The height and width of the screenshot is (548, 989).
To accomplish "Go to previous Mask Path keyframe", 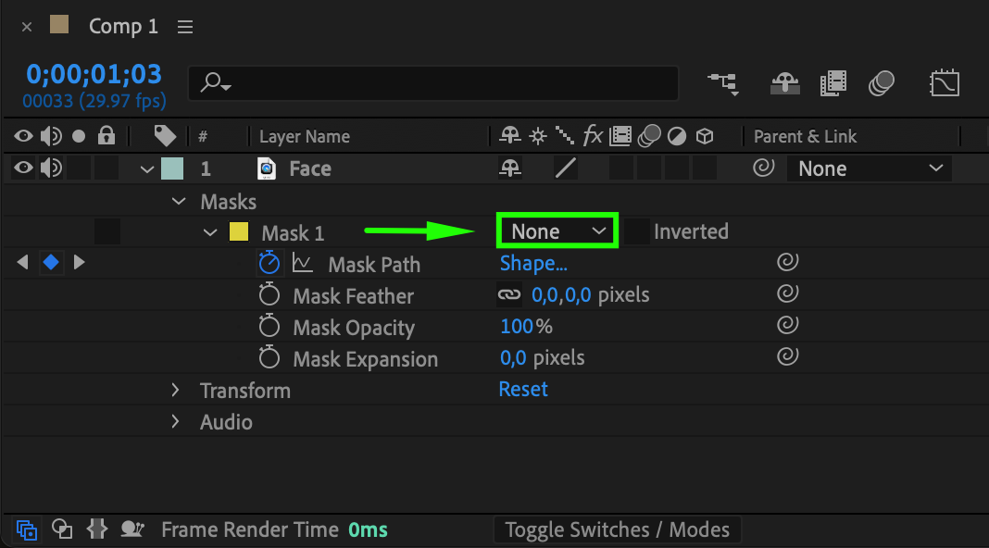I will click(x=23, y=262).
